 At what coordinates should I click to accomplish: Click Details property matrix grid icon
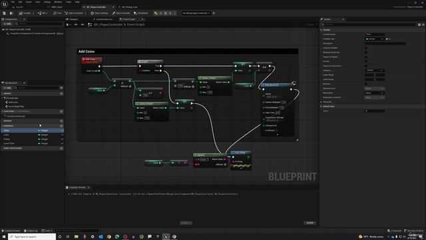pyautogui.click(x=419, y=25)
